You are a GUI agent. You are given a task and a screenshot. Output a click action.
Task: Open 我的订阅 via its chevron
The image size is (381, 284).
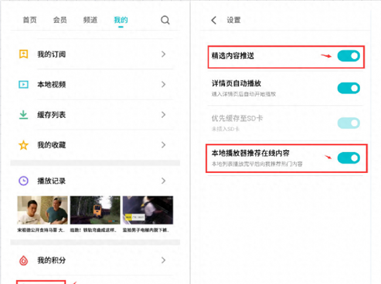(x=164, y=54)
